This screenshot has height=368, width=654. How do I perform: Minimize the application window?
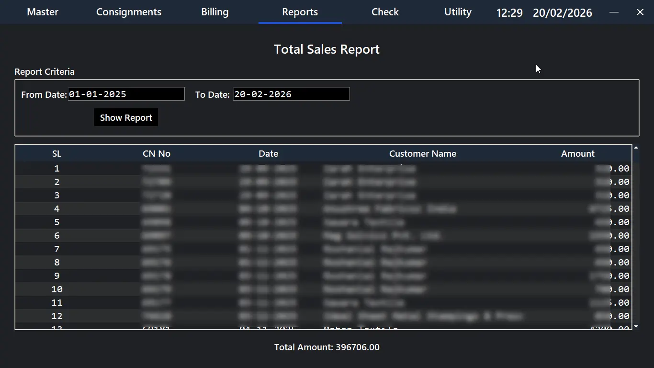(614, 12)
